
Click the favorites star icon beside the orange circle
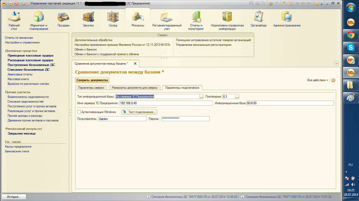point(24,4)
